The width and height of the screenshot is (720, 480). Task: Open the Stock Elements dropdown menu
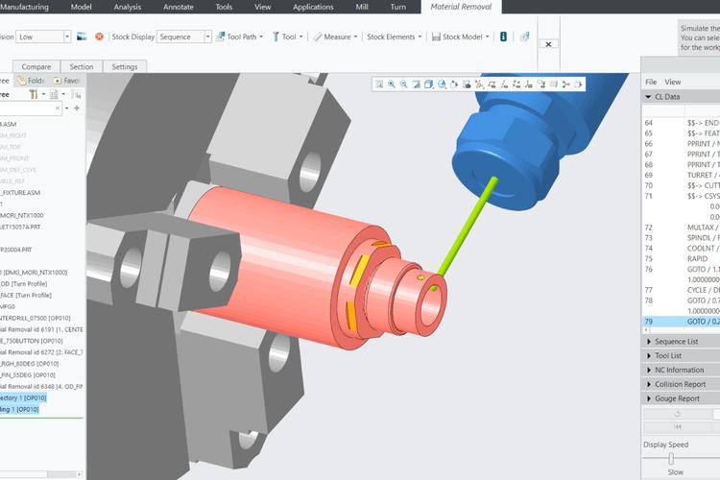click(x=394, y=36)
